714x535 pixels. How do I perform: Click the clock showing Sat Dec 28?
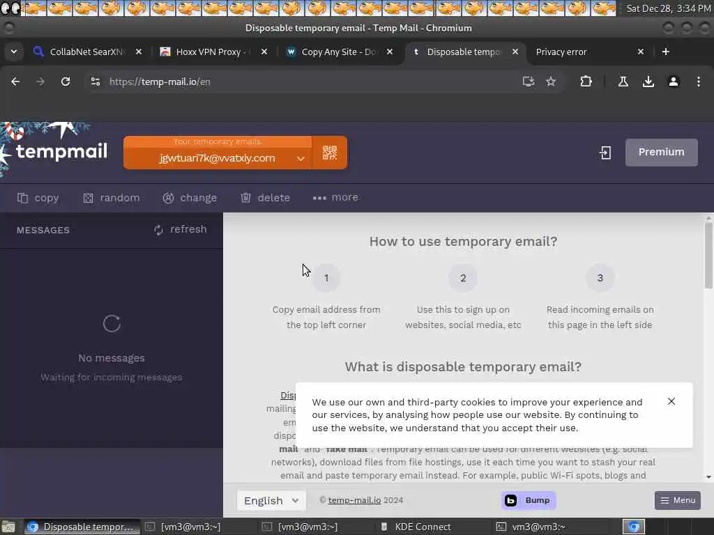click(669, 8)
